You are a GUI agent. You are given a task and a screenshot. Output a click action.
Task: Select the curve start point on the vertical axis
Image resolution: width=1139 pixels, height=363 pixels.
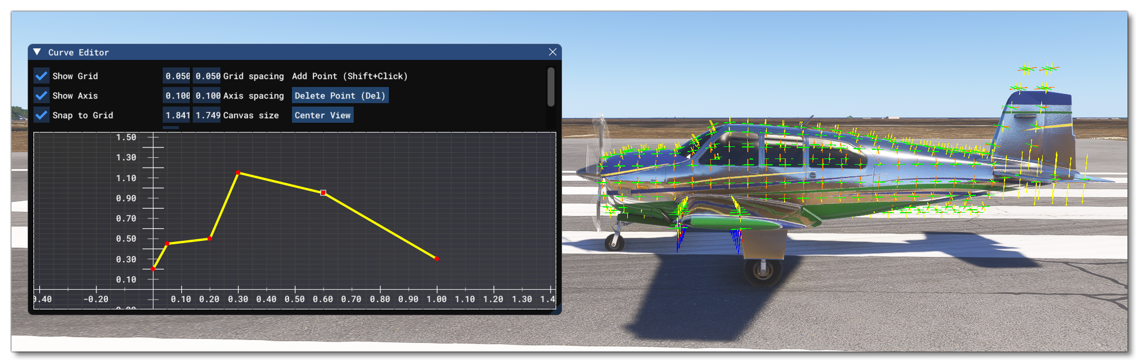coord(153,269)
